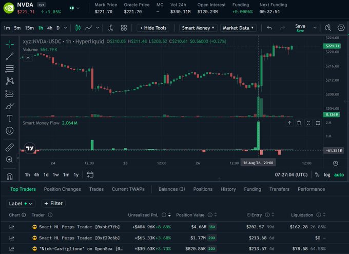The width and height of the screenshot is (349, 254).
Task: Switch to the Top Traders tab
Action: tap(23, 189)
